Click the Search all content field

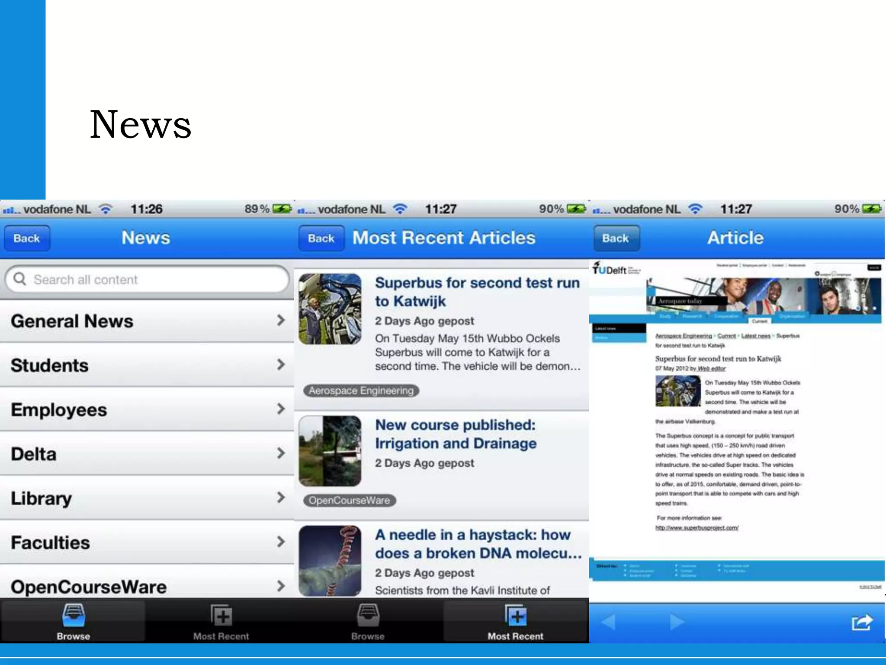tap(147, 280)
